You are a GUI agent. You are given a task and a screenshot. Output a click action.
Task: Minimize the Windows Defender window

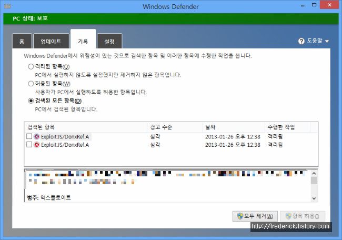point(303,5)
